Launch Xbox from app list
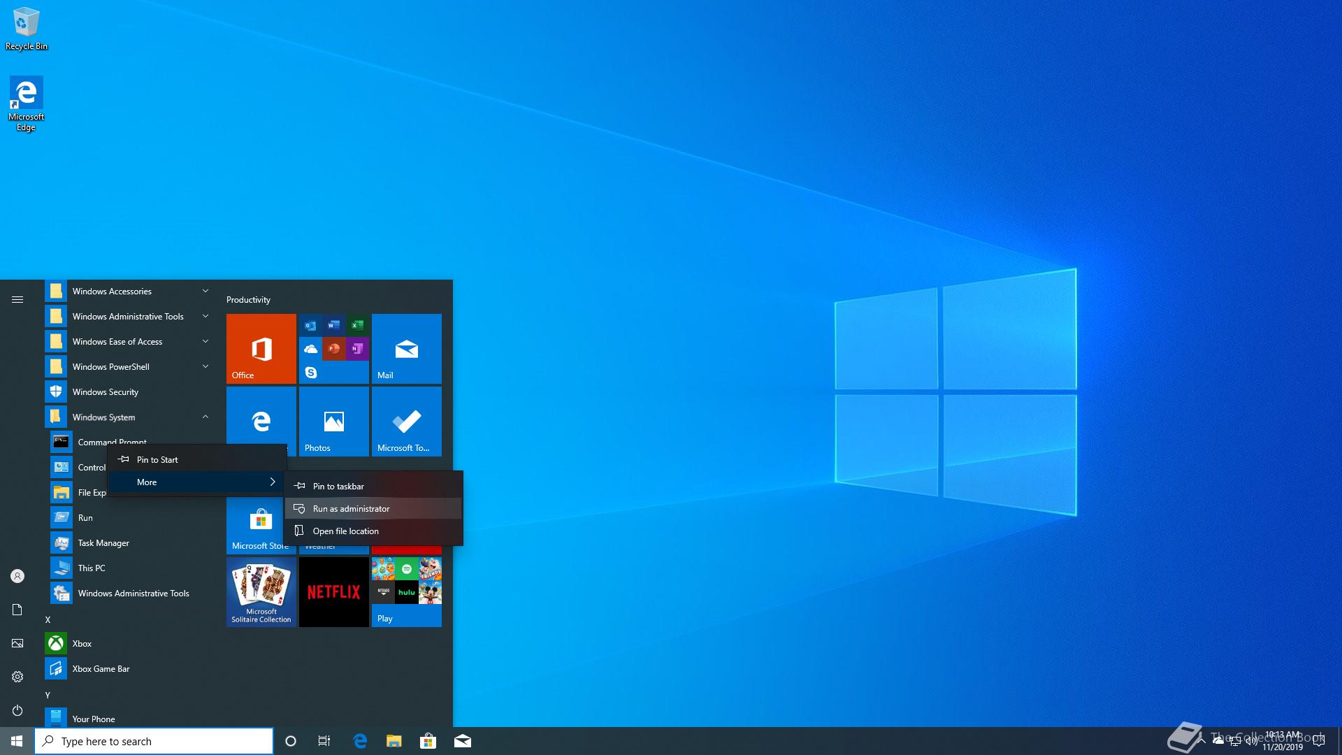Viewport: 1342px width, 755px height. pos(129,644)
